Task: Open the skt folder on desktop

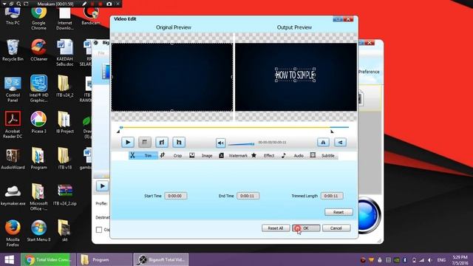Action: click(64, 231)
